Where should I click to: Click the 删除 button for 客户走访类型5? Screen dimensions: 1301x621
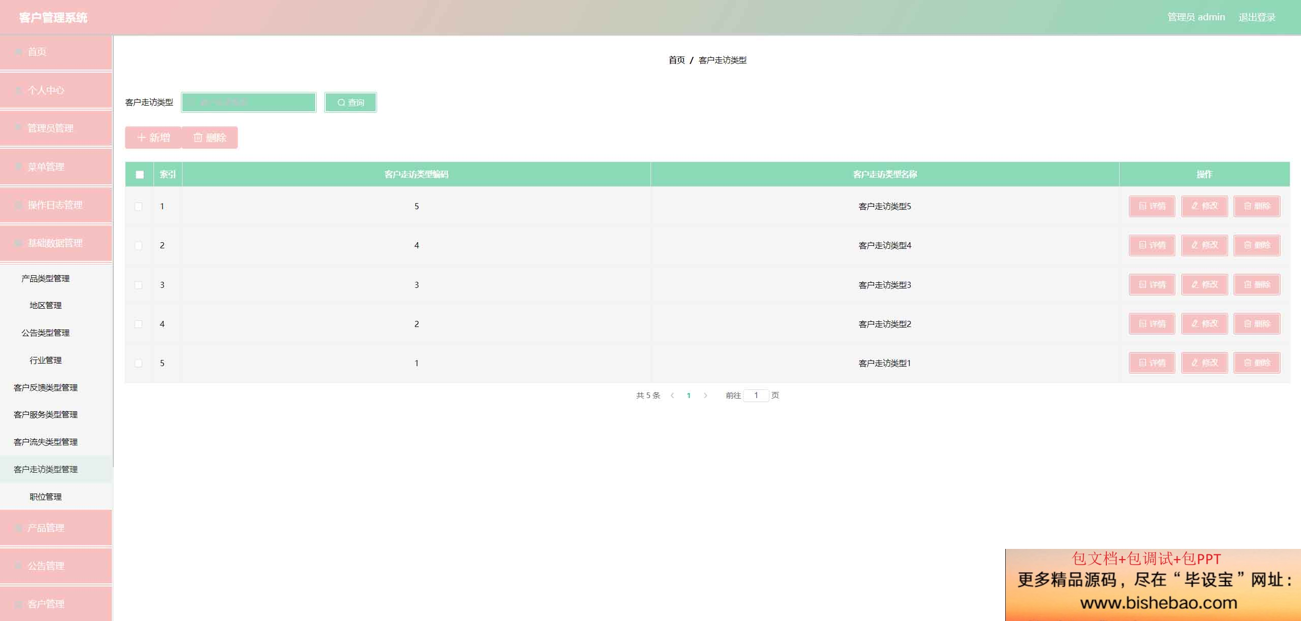1257,206
